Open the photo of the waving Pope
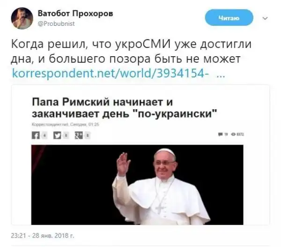The image size is (281, 247). coord(137,185)
